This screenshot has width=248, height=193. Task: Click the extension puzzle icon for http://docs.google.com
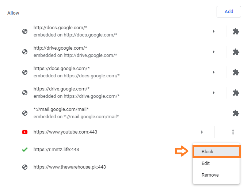[236, 31]
